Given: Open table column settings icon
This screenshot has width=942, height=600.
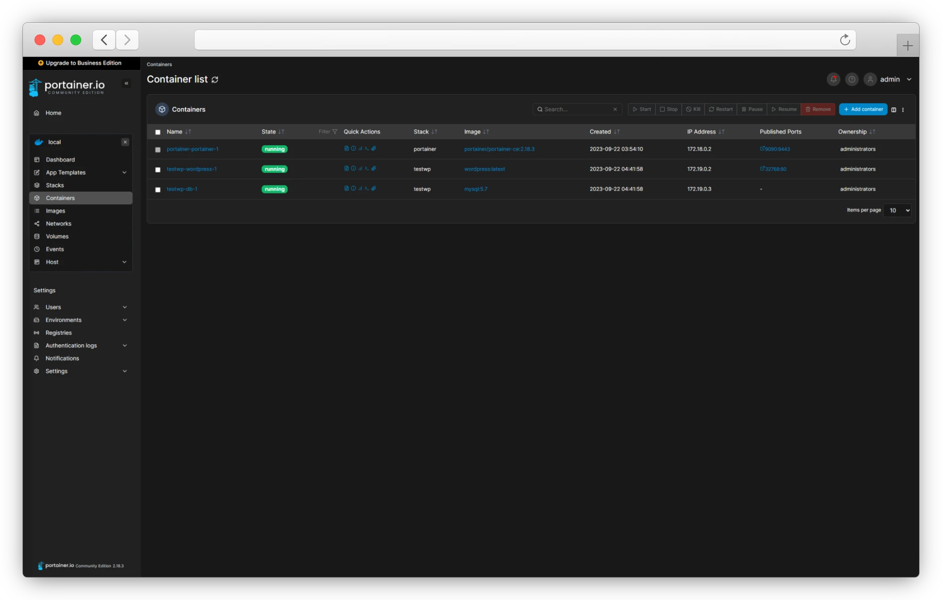Looking at the screenshot, I should click(x=894, y=109).
